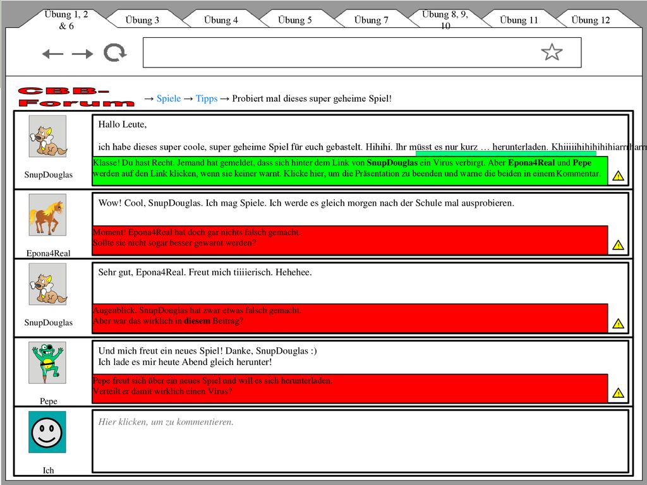Click the red 'Pepe freut sich' feedback box
Viewport: 647px width, 485px height.
(x=350, y=388)
